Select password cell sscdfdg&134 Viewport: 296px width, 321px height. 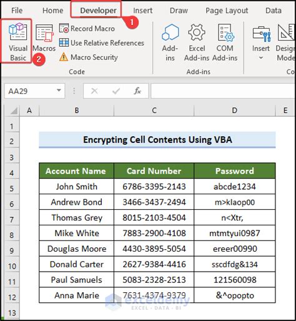pyautogui.click(x=235, y=264)
